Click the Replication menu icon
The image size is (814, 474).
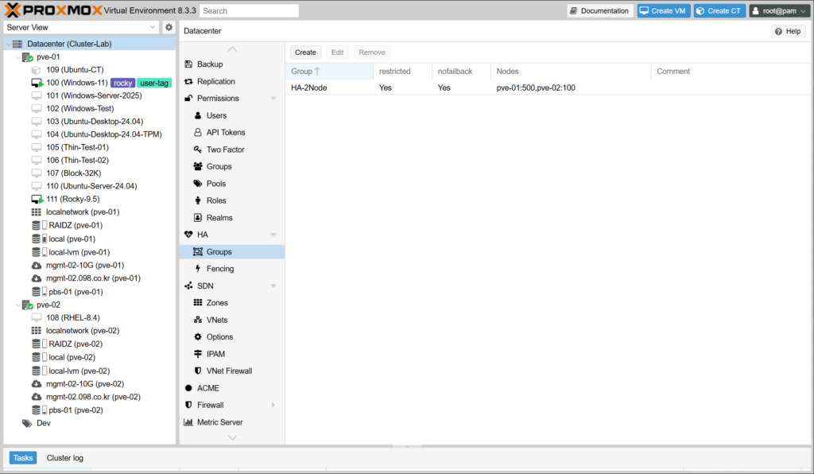pos(189,81)
